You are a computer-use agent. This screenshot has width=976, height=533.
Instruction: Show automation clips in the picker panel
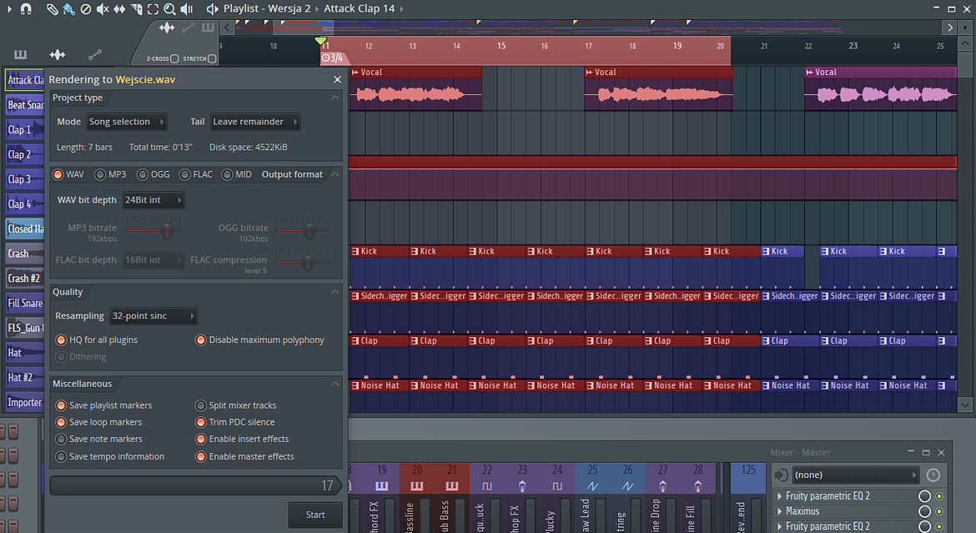coord(94,55)
